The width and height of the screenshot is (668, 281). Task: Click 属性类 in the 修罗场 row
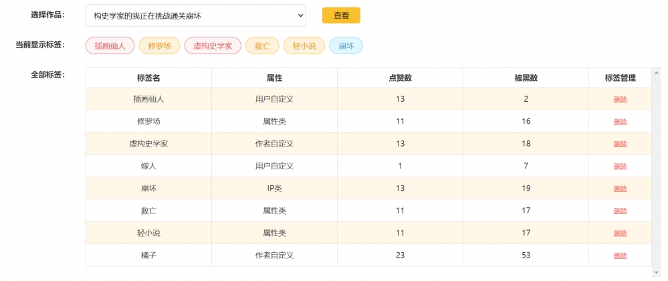tap(274, 121)
